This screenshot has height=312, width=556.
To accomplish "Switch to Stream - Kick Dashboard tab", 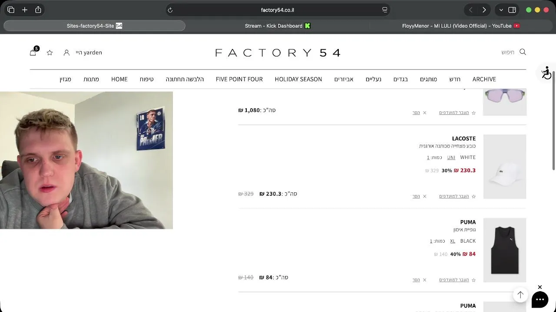I will tap(278, 26).
